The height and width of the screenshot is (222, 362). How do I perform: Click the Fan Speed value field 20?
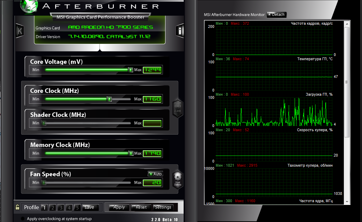(x=152, y=183)
